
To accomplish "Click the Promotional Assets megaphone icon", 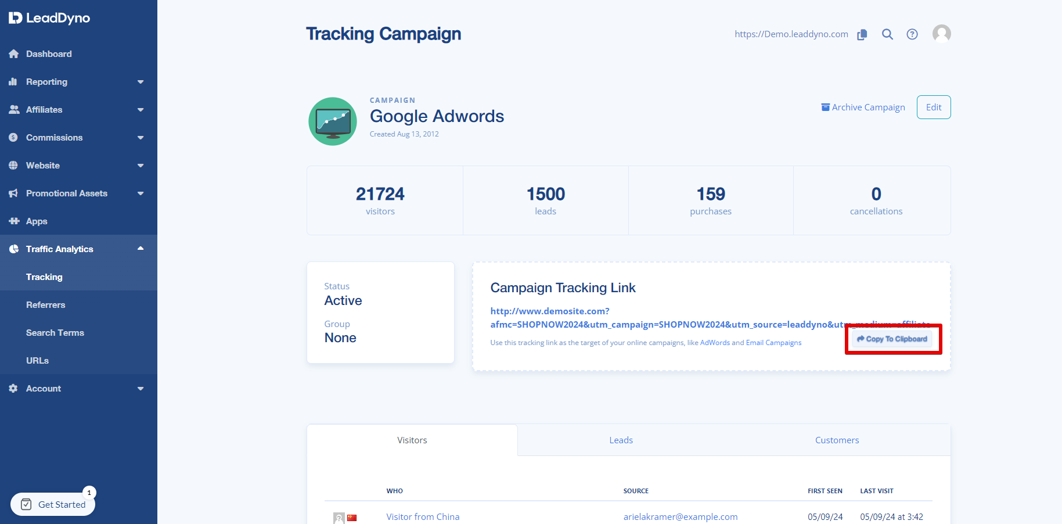I will pos(13,193).
